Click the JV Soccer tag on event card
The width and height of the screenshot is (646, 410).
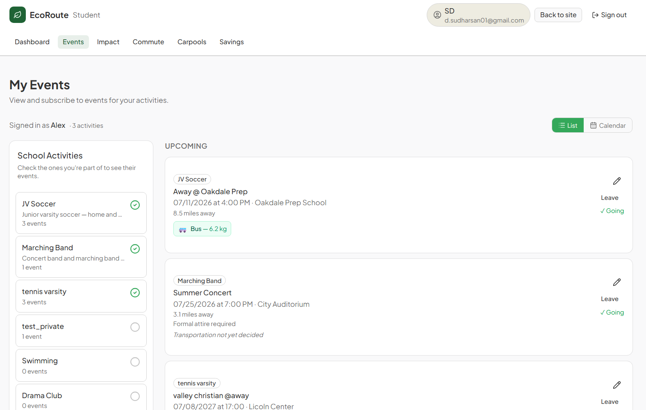(x=192, y=179)
